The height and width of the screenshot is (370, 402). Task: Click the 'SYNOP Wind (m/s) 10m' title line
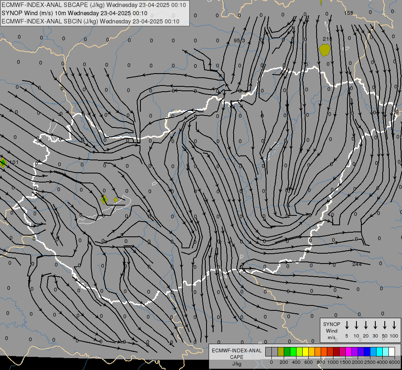(x=74, y=13)
